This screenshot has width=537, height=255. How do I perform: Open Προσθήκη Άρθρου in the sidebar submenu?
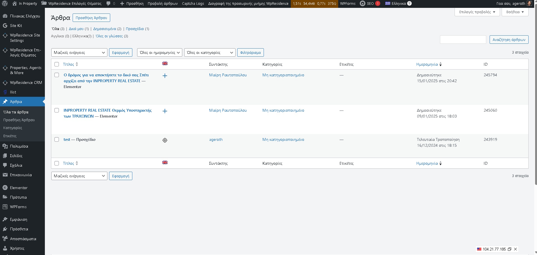tap(19, 120)
